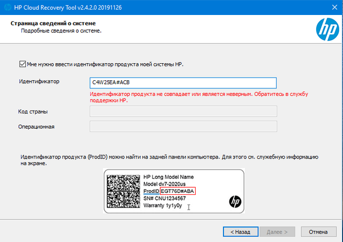343x242 pixels.
Task: Click the HP Long Model Name text
Action: [168, 177]
